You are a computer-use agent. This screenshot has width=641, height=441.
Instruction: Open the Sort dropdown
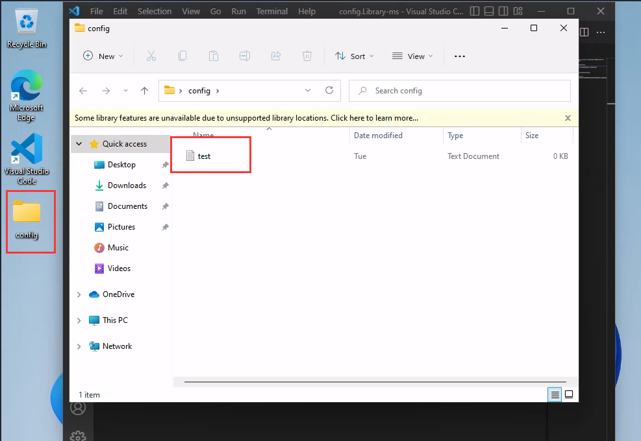(x=354, y=56)
